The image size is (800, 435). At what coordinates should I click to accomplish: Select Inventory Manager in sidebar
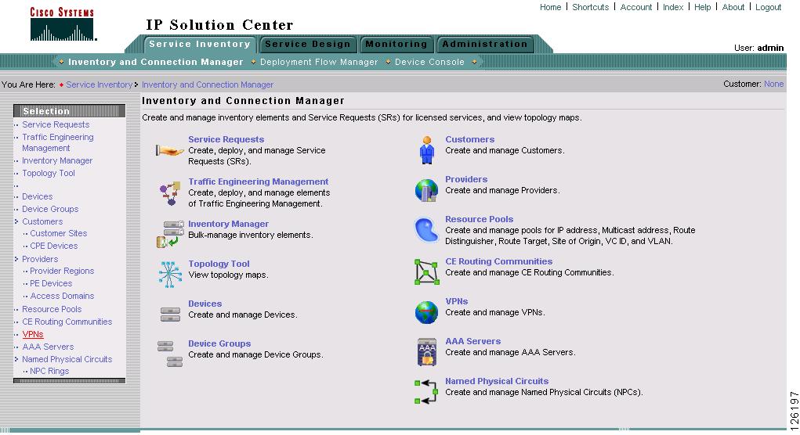[x=57, y=160]
